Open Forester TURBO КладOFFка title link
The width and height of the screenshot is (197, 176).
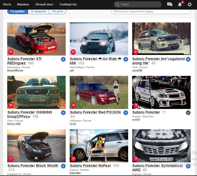tap(30, 114)
